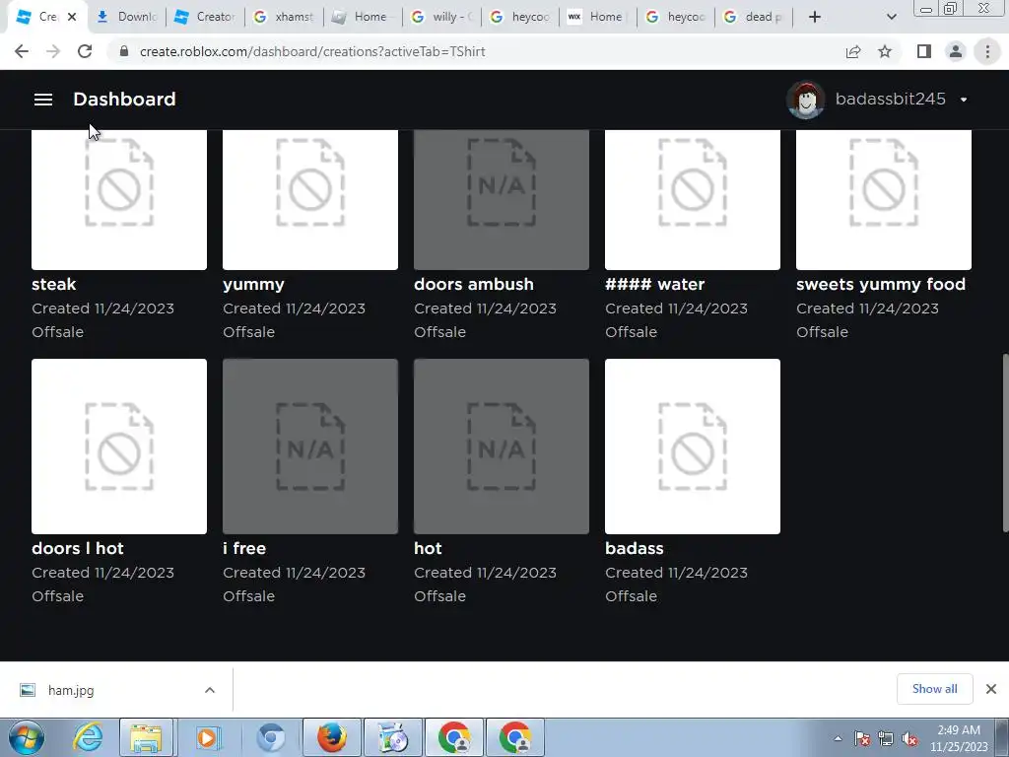Open the taskbar clock and date

959,738
